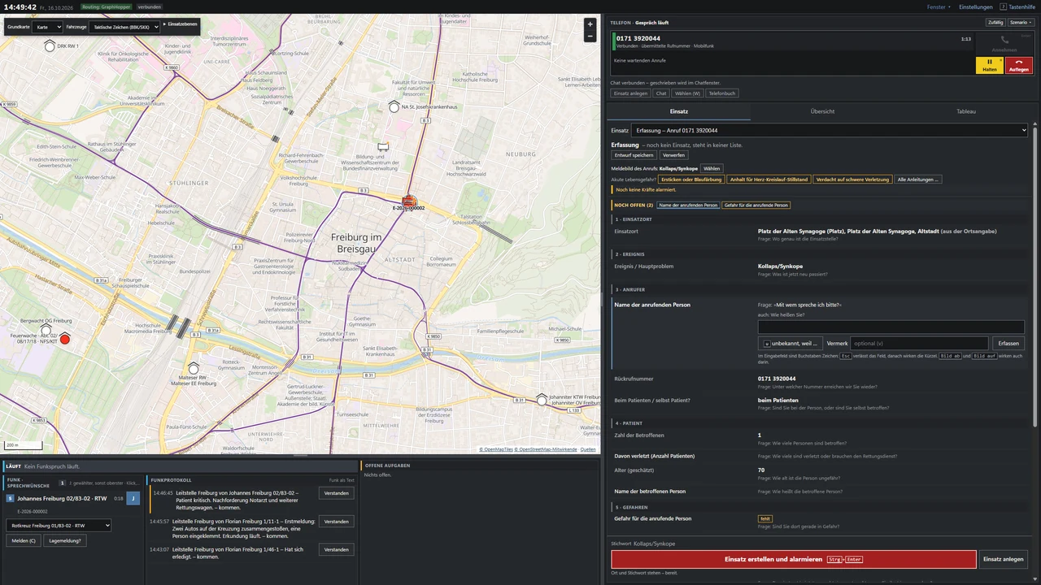Select the Bergwacht OG Freiburg marker
Viewport: 1041px width, 585px height.
click(x=46, y=330)
